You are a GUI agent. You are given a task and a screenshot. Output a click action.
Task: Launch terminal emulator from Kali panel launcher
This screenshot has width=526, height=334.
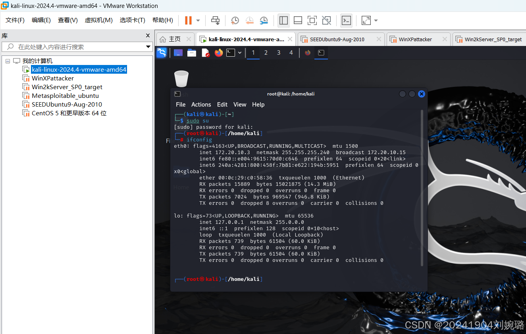click(x=231, y=53)
